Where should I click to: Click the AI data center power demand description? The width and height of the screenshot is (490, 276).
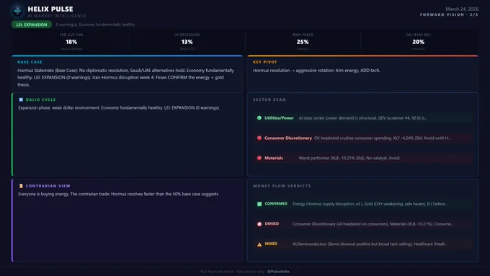click(x=362, y=118)
